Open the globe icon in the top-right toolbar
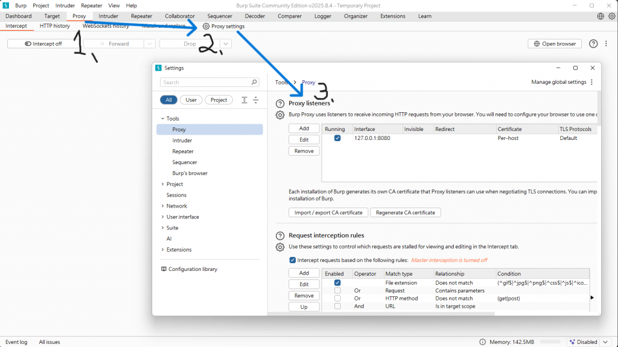Screen dimensions: 618x347 tap(600, 16)
